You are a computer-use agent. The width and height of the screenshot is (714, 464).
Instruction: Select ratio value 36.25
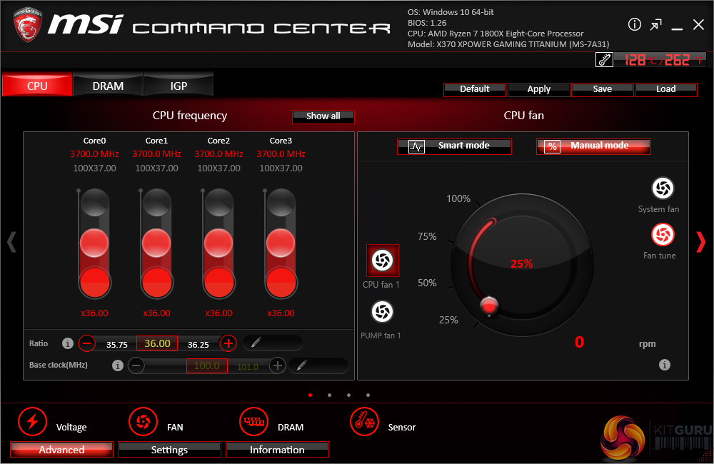(x=198, y=345)
